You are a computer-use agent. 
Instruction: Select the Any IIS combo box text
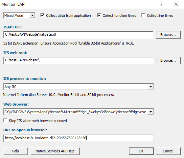pyautogui.click(x=10, y=87)
